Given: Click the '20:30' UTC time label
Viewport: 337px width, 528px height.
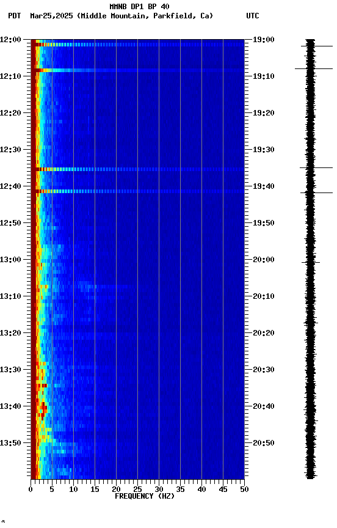Looking at the screenshot, I should pyautogui.click(x=264, y=370).
